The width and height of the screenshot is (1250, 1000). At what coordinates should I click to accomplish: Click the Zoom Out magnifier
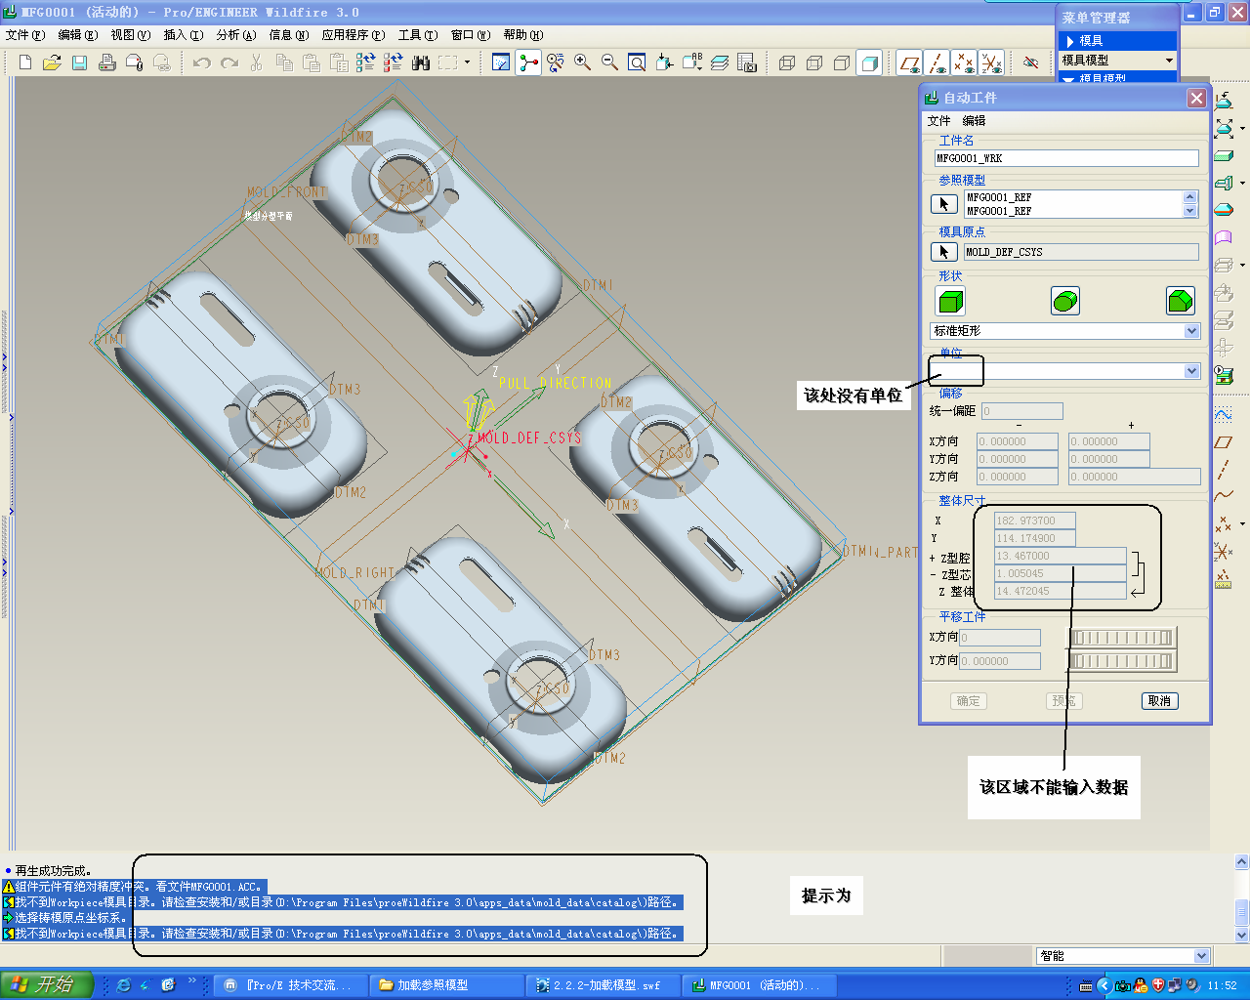click(x=610, y=62)
